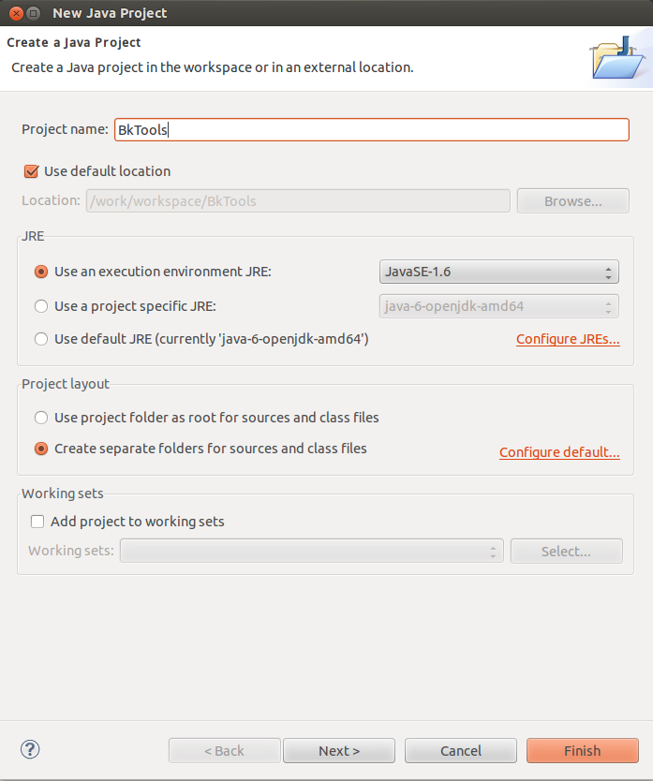Expand the Working sets combo box
This screenshot has width=653, height=781.
tap(312, 552)
